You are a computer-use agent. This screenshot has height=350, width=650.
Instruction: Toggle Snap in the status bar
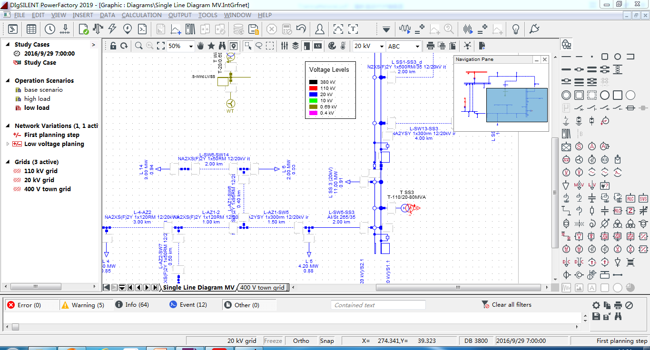click(x=327, y=340)
